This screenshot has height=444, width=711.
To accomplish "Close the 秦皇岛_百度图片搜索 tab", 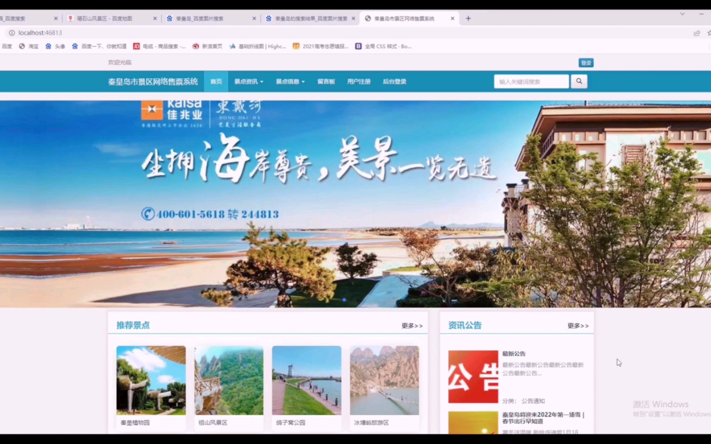I will 254,18.
